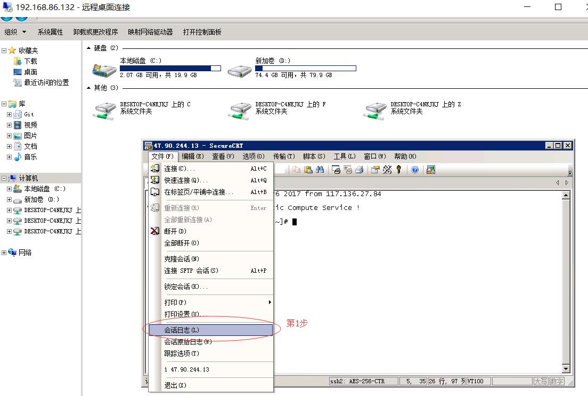Choose 克隆会话(N) from the File menu
The width and height of the screenshot is (588, 396).
click(x=211, y=259)
